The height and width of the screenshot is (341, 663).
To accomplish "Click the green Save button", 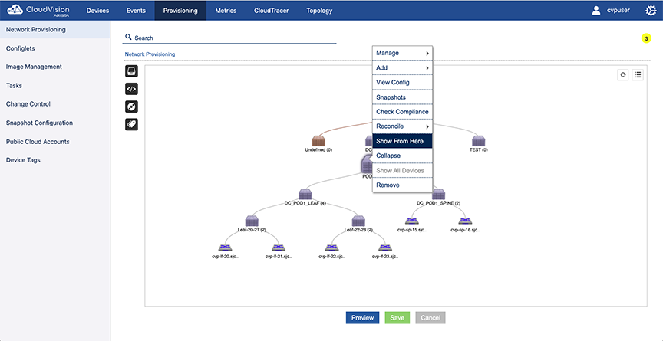I will pyautogui.click(x=397, y=318).
